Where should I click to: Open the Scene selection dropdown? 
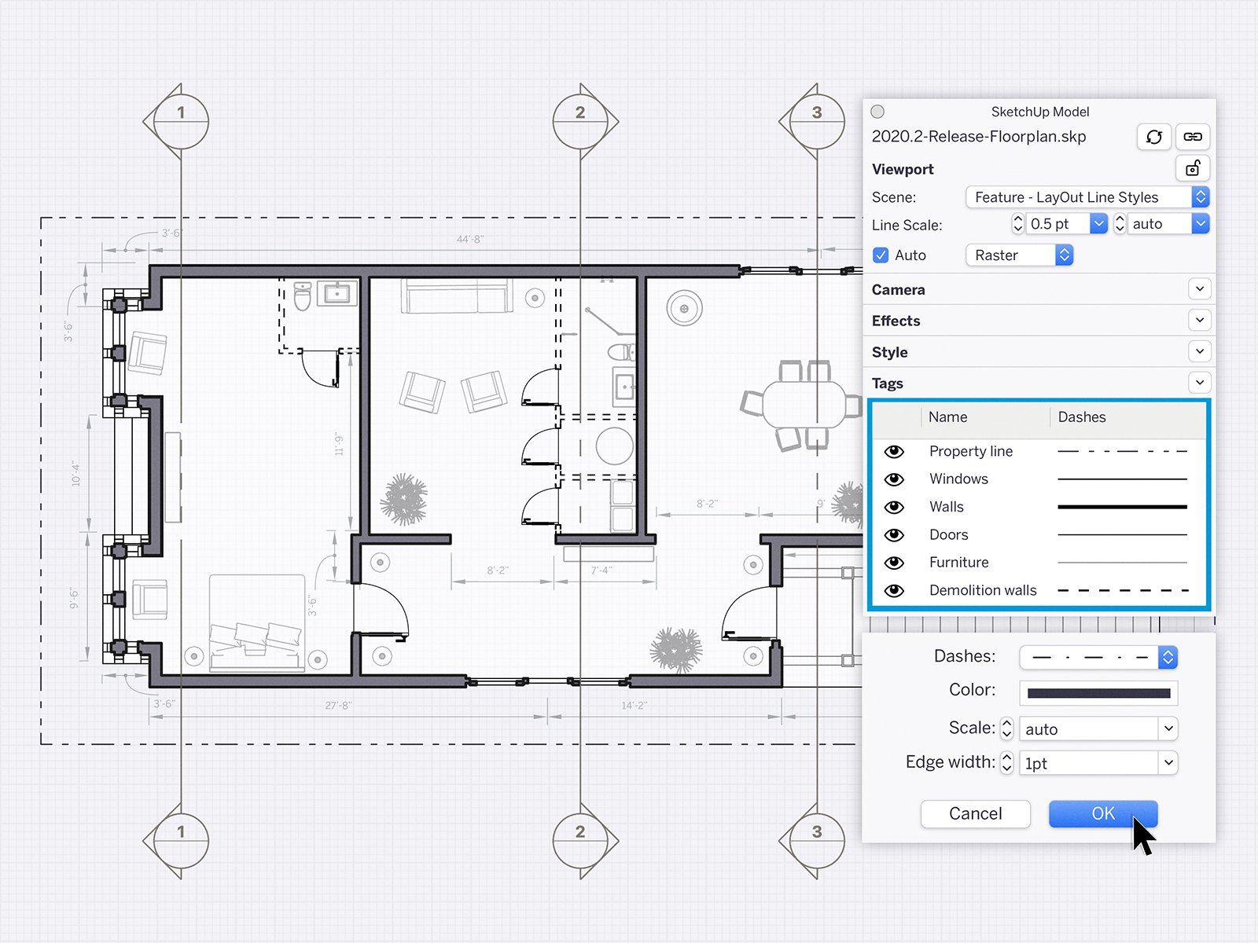pos(1201,197)
